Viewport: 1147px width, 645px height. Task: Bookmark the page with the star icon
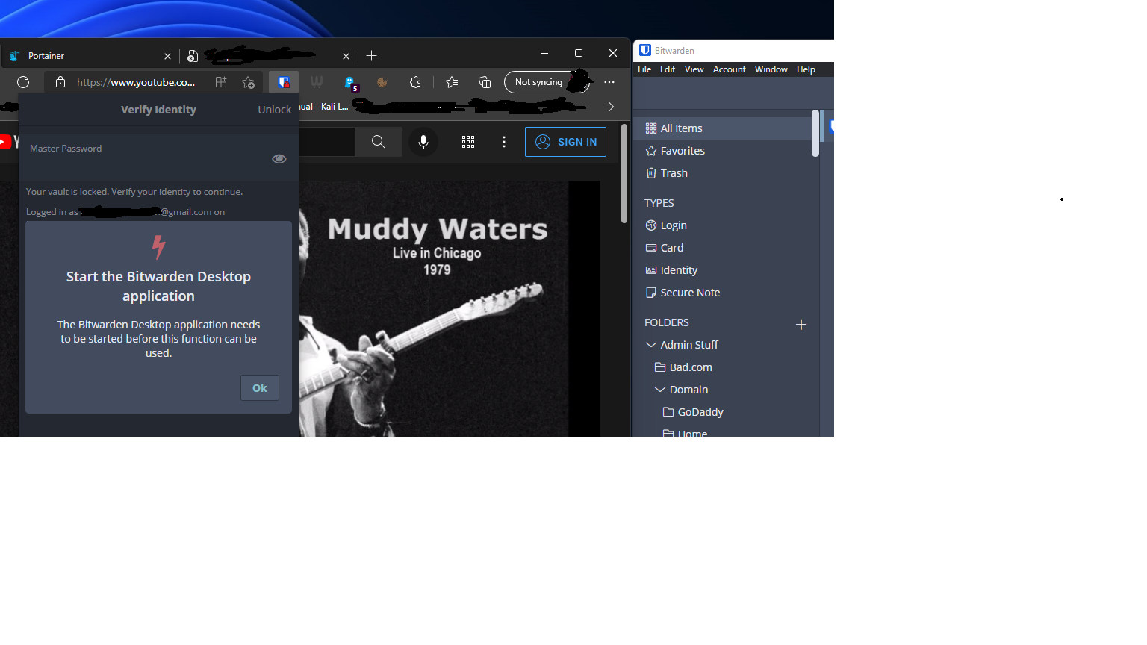pos(248,82)
